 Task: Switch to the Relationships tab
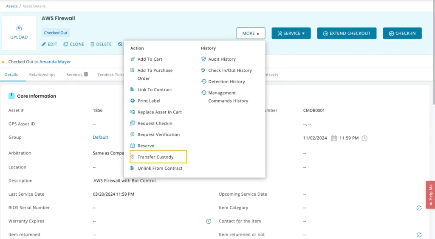click(42, 75)
